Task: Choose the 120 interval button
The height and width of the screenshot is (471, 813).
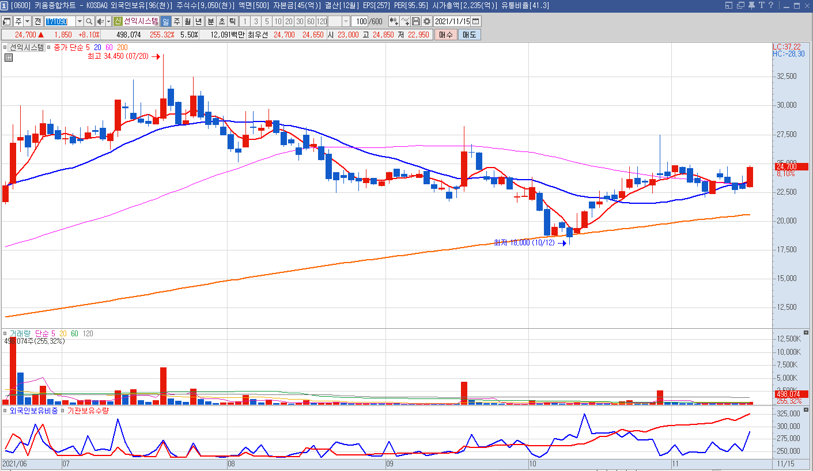Action: (x=322, y=21)
